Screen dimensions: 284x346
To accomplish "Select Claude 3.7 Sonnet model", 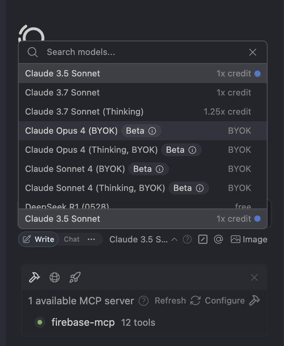I will point(143,93).
